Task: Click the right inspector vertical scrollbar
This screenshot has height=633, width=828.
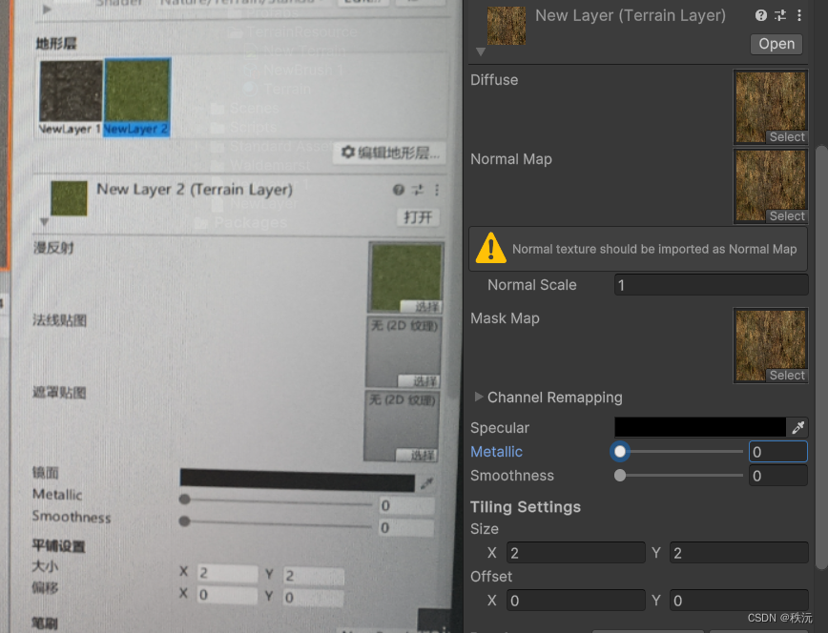Action: pos(821,357)
